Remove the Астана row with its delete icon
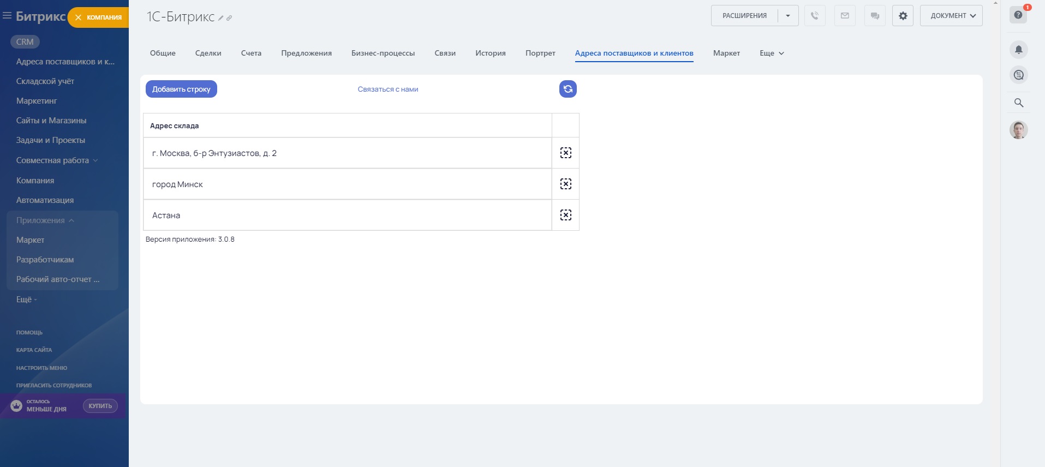The image size is (1045, 467). pos(565,215)
